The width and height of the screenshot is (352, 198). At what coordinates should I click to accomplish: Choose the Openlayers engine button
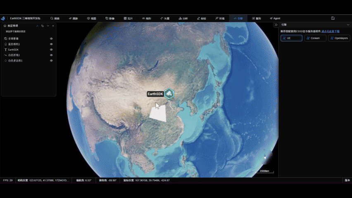(x=339, y=38)
